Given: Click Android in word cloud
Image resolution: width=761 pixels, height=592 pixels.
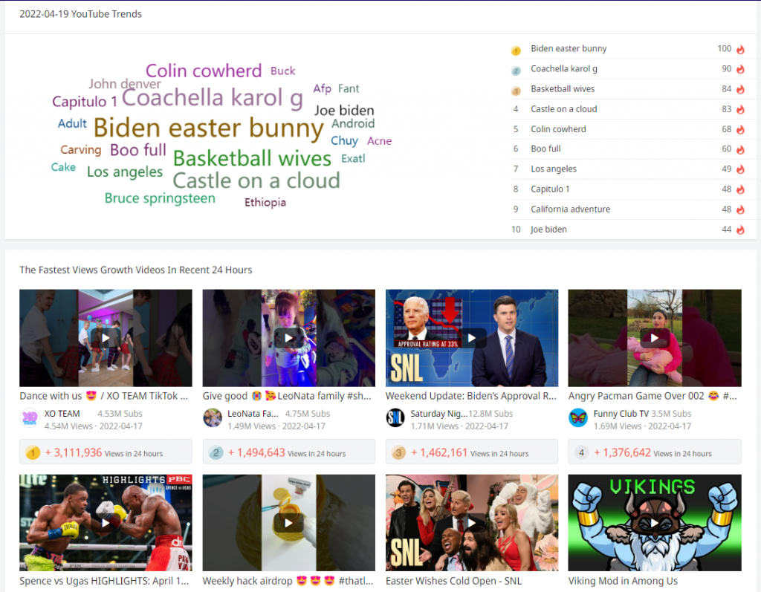Looking at the screenshot, I should point(353,123).
